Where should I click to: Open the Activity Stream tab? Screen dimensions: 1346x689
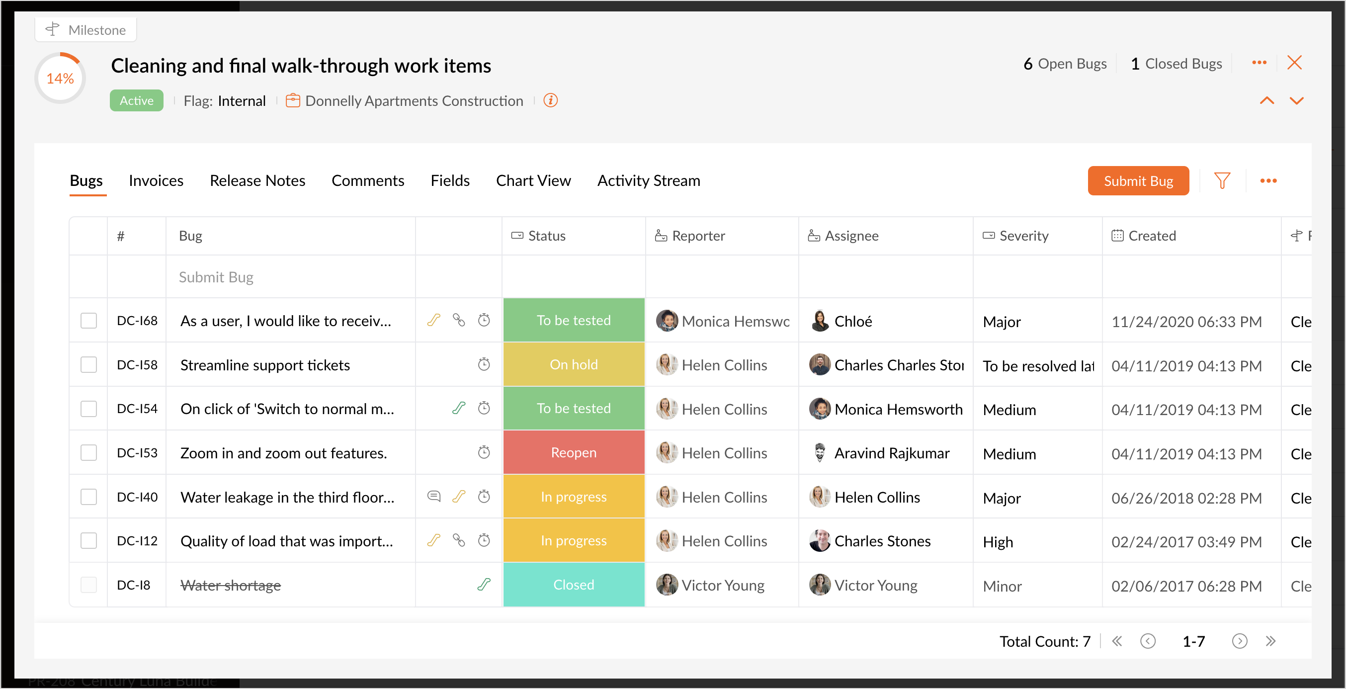[649, 181]
